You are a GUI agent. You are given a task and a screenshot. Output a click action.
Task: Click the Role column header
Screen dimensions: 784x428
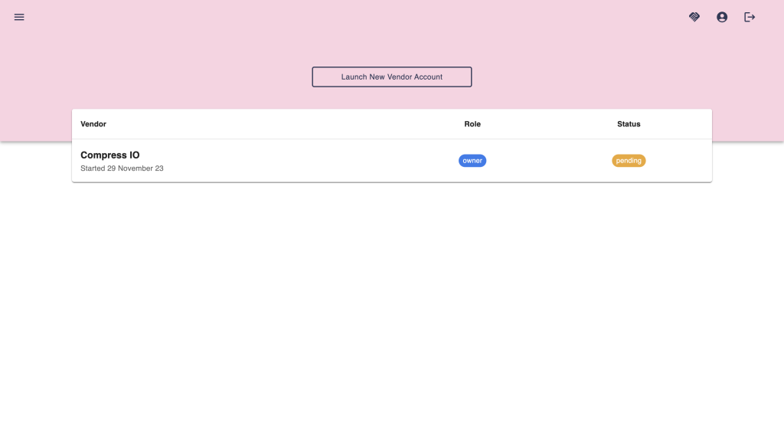[472, 124]
